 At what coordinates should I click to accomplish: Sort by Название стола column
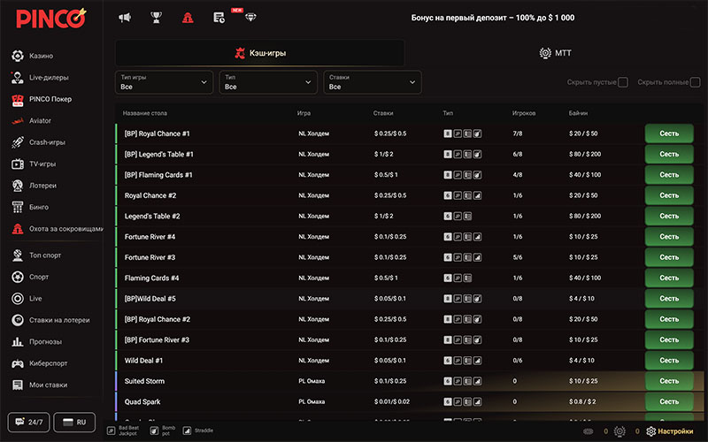pyautogui.click(x=145, y=113)
